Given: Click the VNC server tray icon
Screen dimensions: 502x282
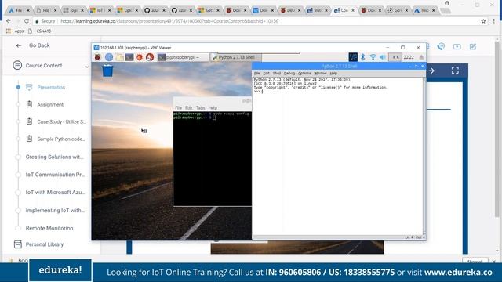Looking at the screenshot, I should pos(353,57).
